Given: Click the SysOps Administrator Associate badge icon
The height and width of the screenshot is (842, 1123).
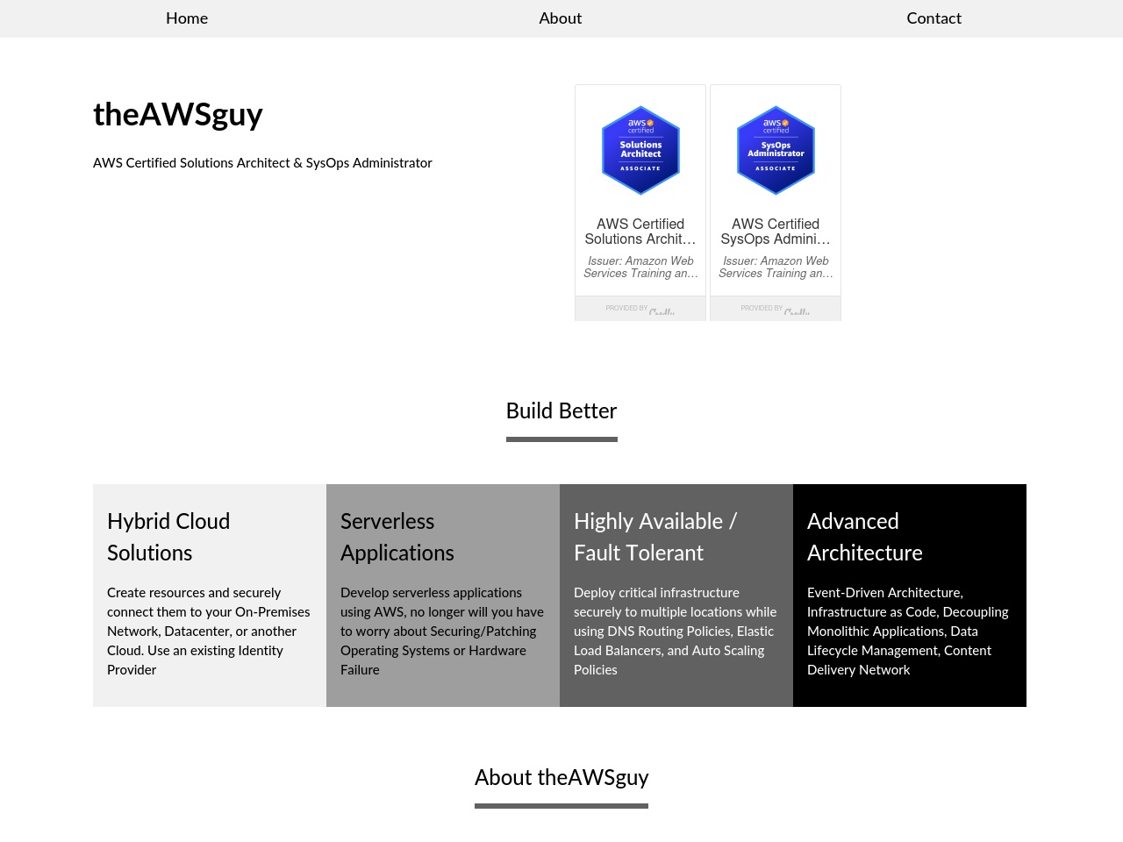Looking at the screenshot, I should (776, 150).
